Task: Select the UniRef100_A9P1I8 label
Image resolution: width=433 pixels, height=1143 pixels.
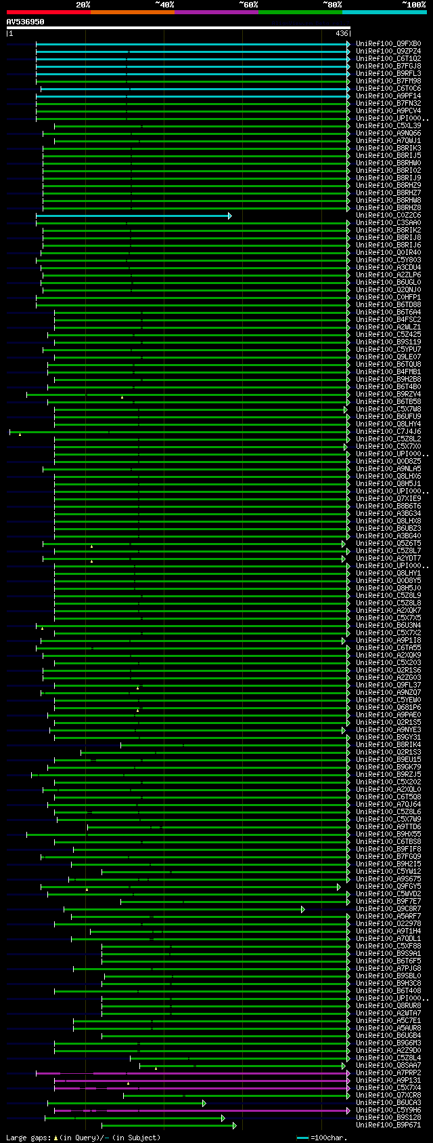Action: (388, 641)
